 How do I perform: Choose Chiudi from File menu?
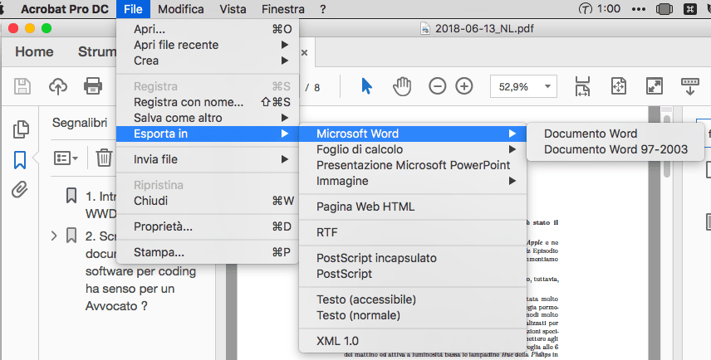click(x=208, y=201)
